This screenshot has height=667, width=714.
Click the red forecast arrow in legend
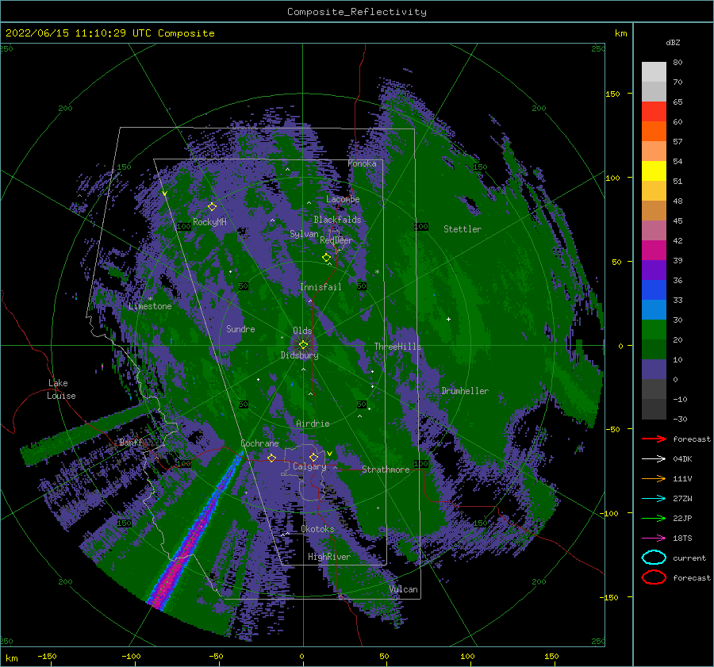(654, 439)
